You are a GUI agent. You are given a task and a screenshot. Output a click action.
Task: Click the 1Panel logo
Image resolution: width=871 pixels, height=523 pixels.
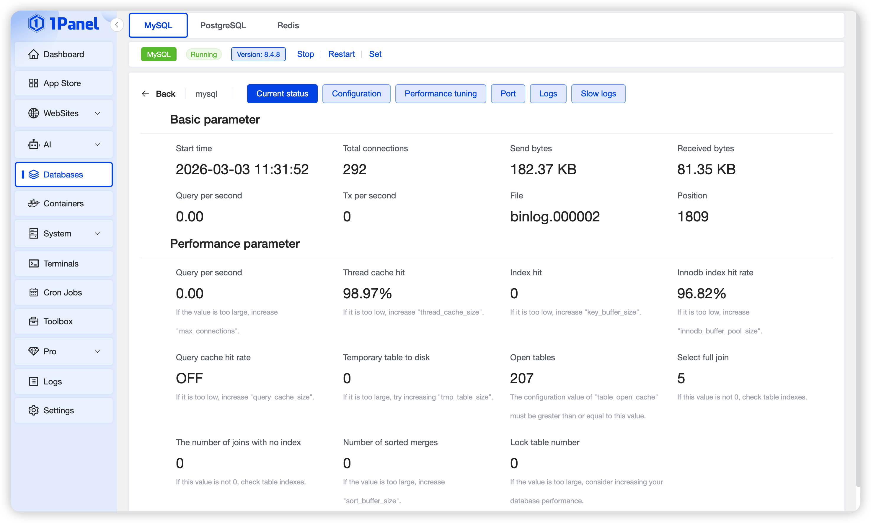click(x=63, y=24)
